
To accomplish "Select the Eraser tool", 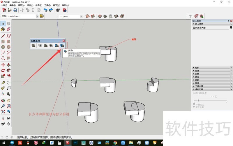I will click(8, 29).
